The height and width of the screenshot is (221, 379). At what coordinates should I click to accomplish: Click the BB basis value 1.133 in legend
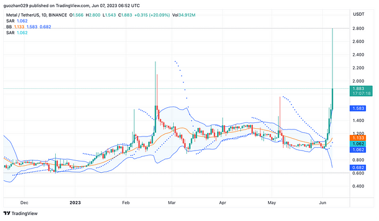pyautogui.click(x=19, y=27)
